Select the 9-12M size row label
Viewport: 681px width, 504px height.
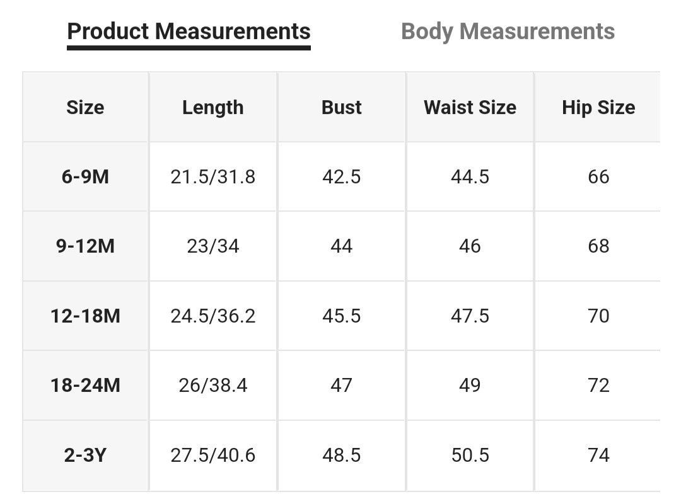(x=85, y=246)
